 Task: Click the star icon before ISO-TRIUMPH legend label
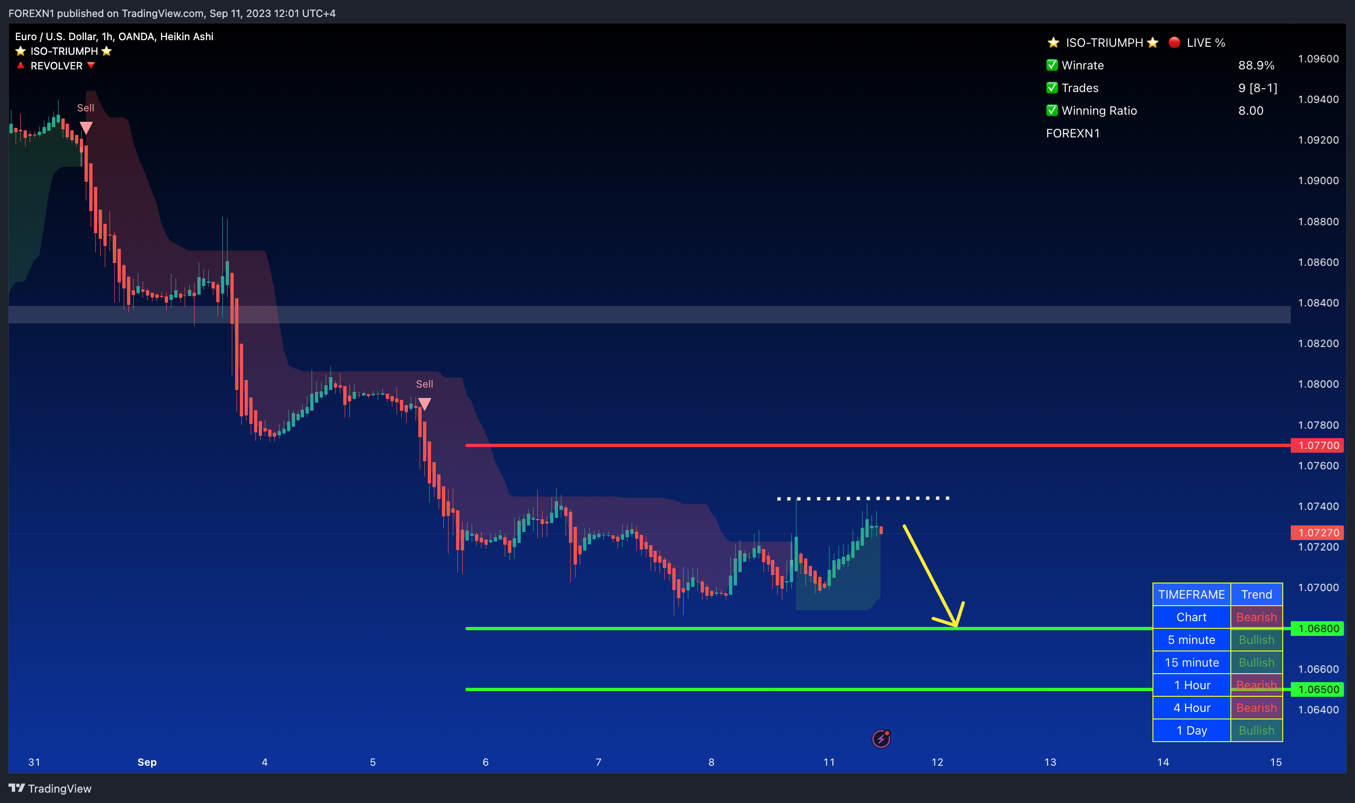point(21,51)
